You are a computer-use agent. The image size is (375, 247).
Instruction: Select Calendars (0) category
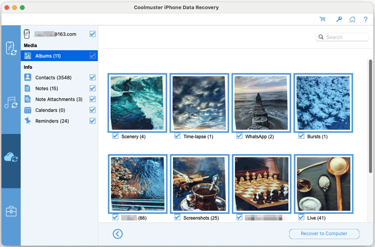59,110
